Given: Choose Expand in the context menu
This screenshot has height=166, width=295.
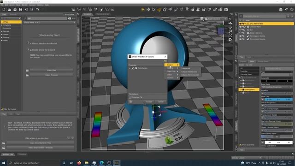Looking at the screenshot, I should tap(172, 65).
